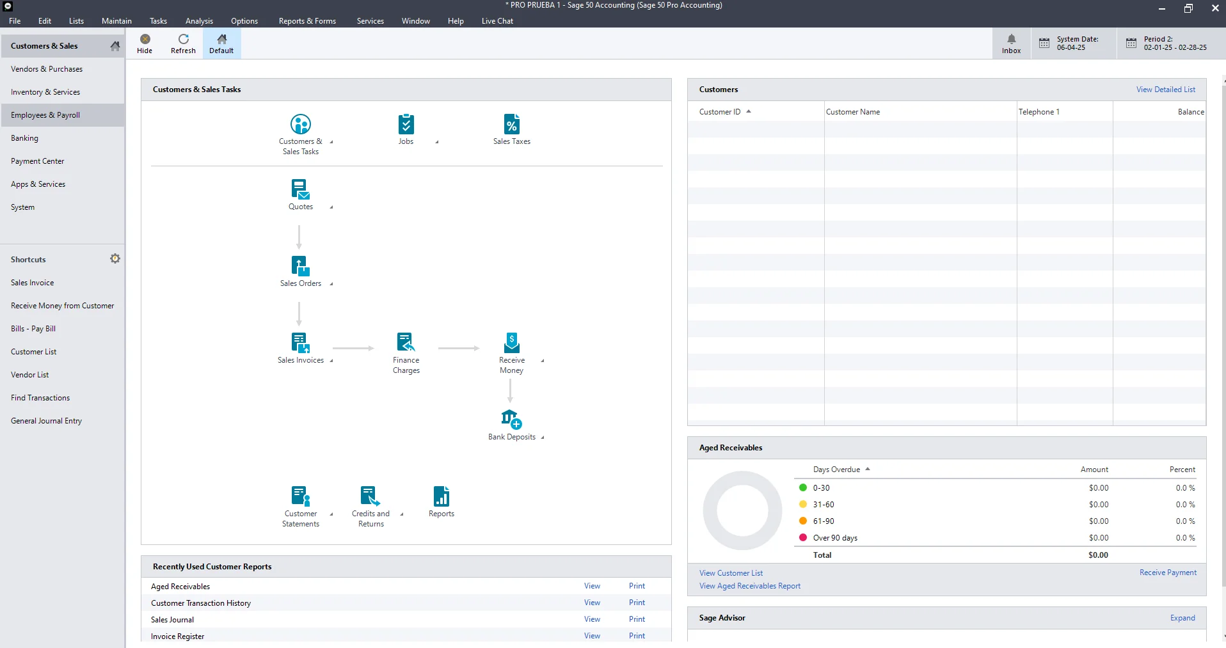Expand the Sales Invoices dropdown arrow
Image resolution: width=1226 pixels, height=648 pixels.
pos(331,361)
